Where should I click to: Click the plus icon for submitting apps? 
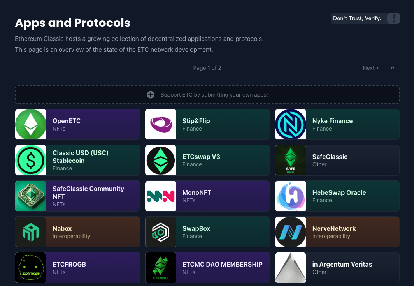[x=151, y=95]
